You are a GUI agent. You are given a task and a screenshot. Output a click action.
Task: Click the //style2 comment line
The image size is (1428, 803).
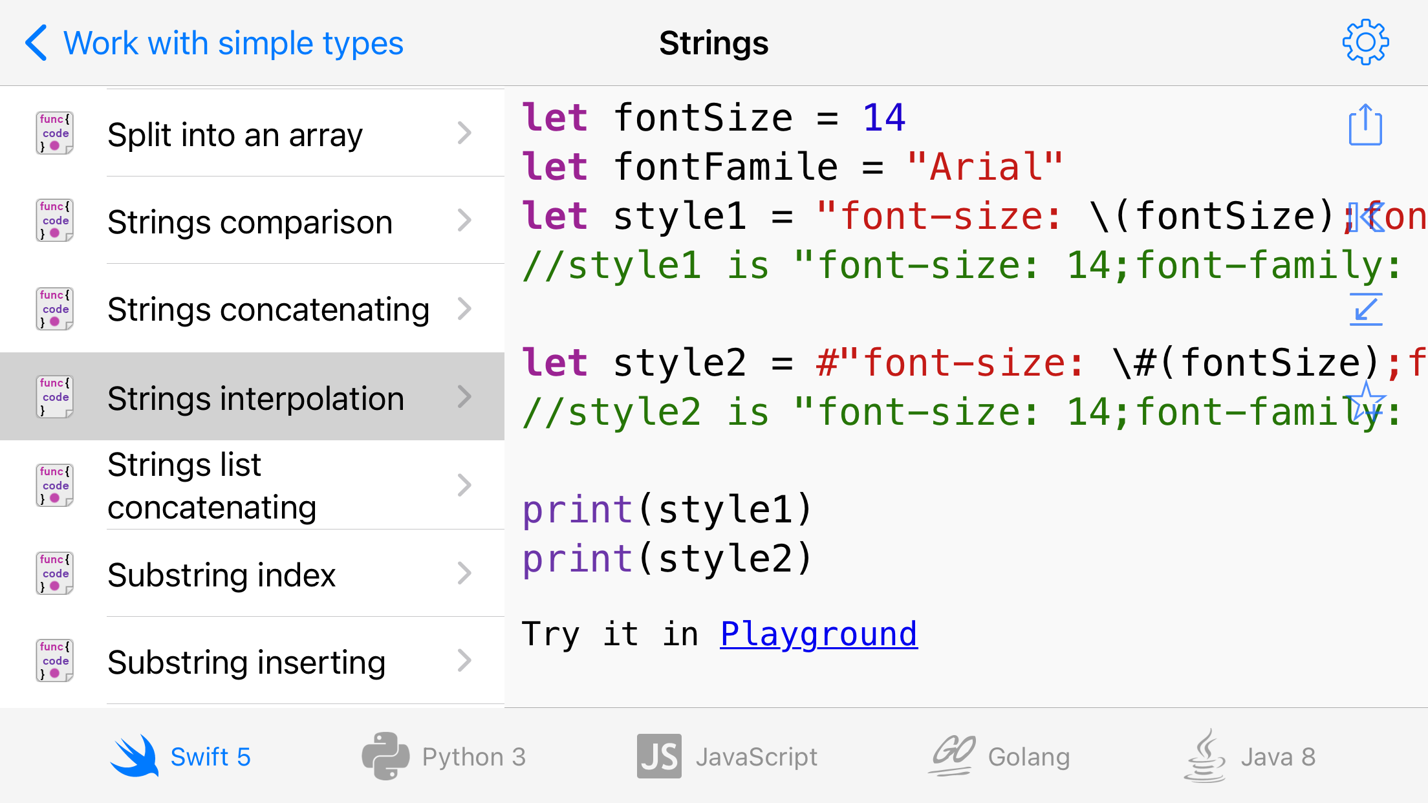tap(962, 412)
